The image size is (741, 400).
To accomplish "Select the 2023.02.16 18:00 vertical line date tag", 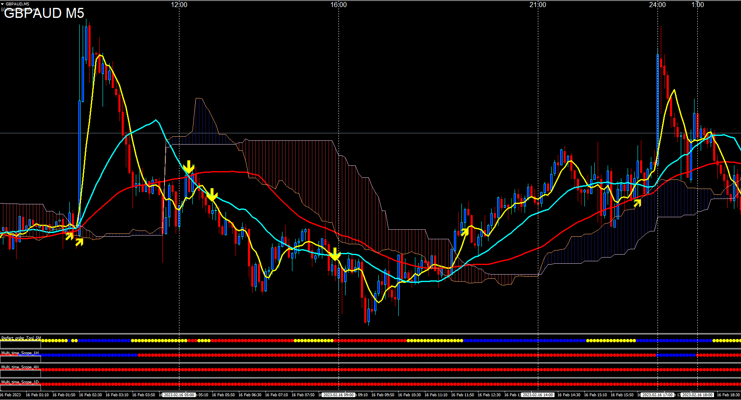I will tap(698, 395).
